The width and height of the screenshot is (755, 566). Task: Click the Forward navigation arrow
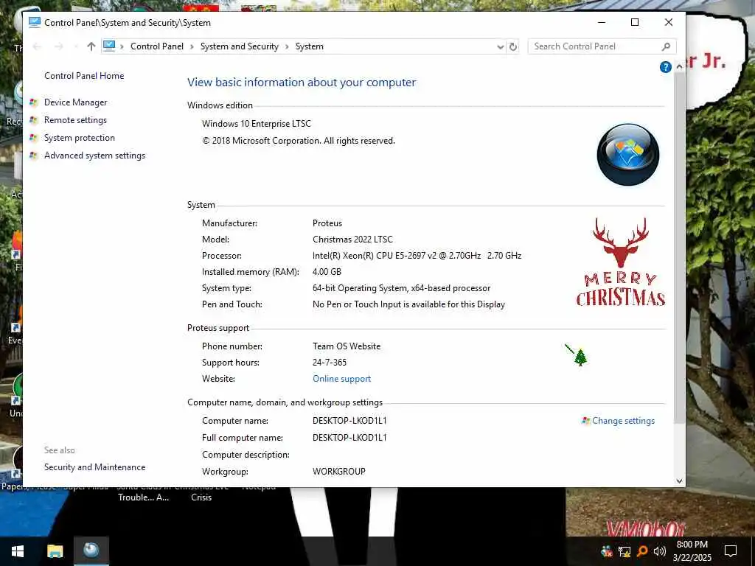point(59,46)
